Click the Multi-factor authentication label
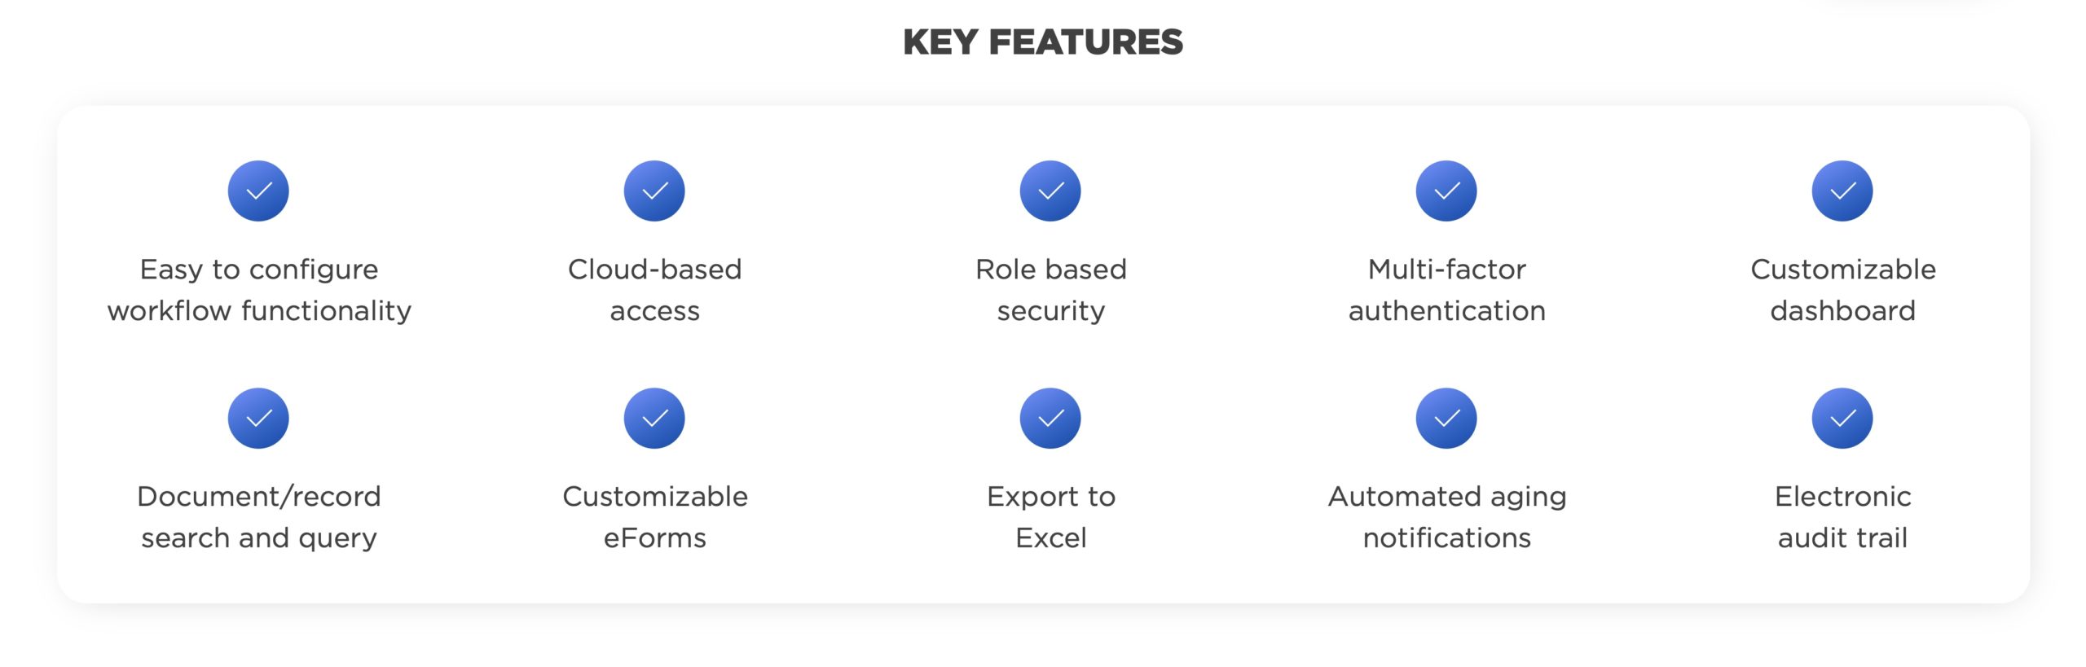Image resolution: width=2086 pixels, height=667 pixels. click(x=1446, y=290)
